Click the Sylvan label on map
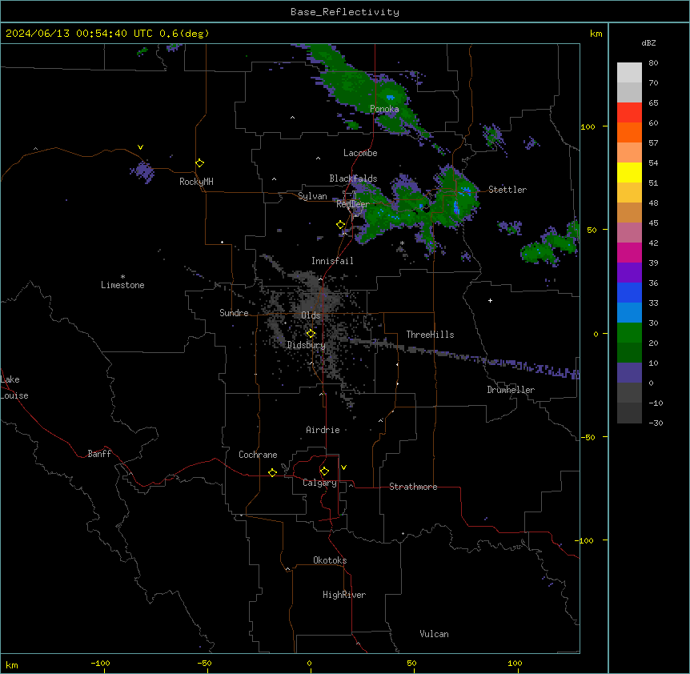The width and height of the screenshot is (690, 674). [312, 196]
